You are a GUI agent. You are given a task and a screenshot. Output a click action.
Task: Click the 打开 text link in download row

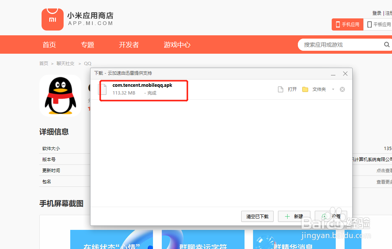(x=292, y=89)
